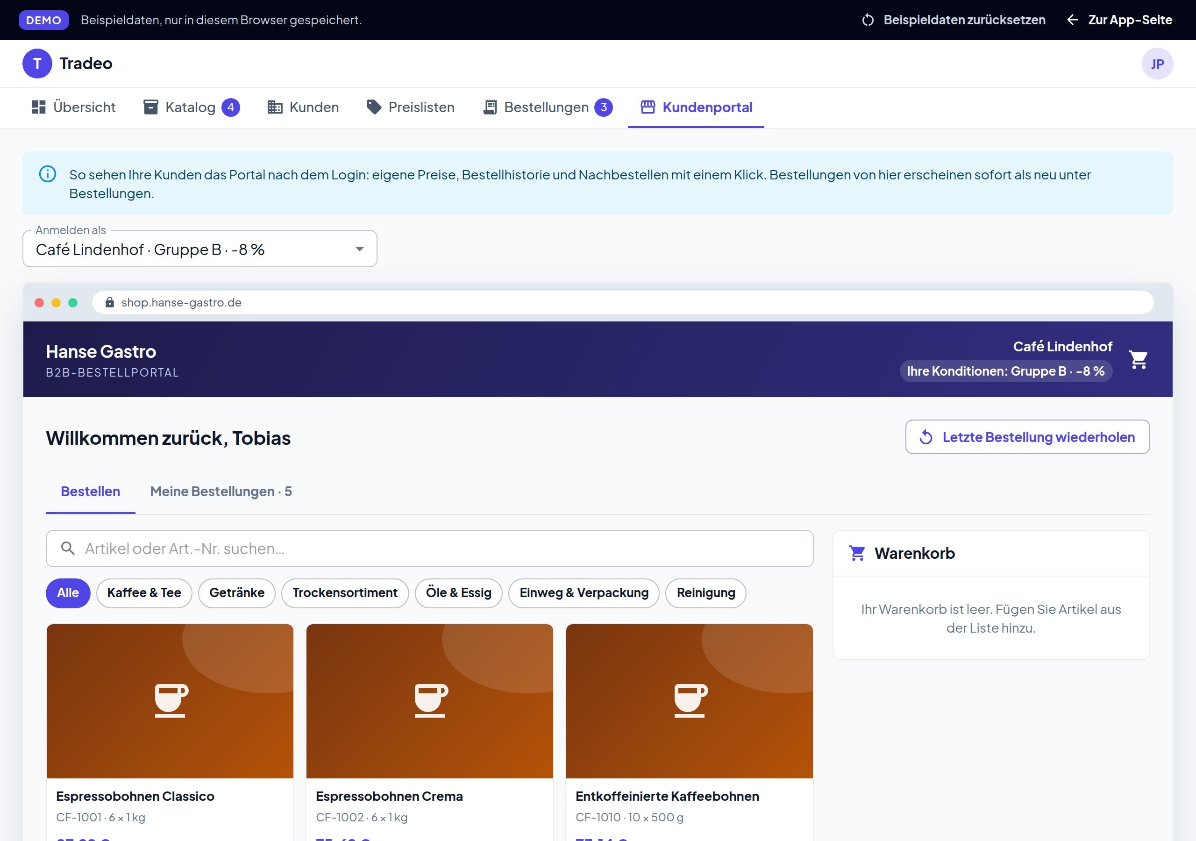Open the shopping cart icon in portal header
This screenshot has height=841, width=1196.
pos(1138,360)
